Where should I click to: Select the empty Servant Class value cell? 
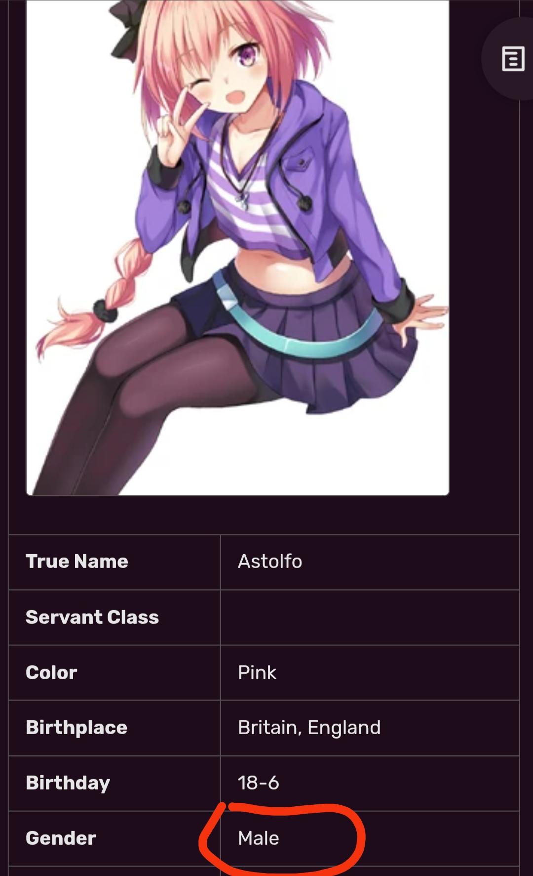click(370, 617)
